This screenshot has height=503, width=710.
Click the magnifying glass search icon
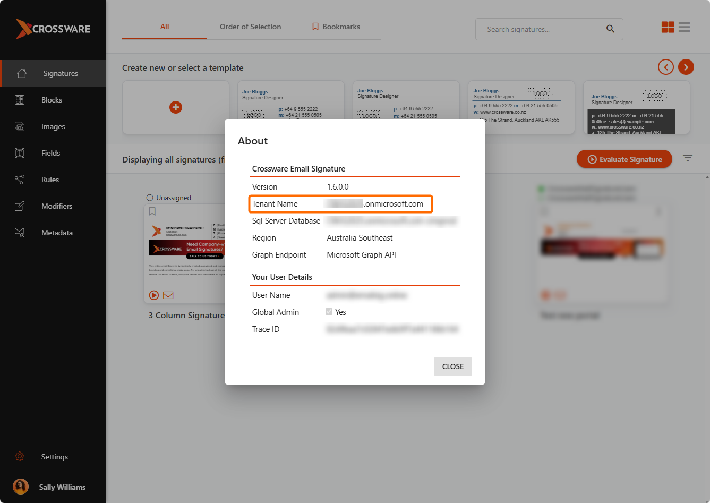pyautogui.click(x=611, y=29)
